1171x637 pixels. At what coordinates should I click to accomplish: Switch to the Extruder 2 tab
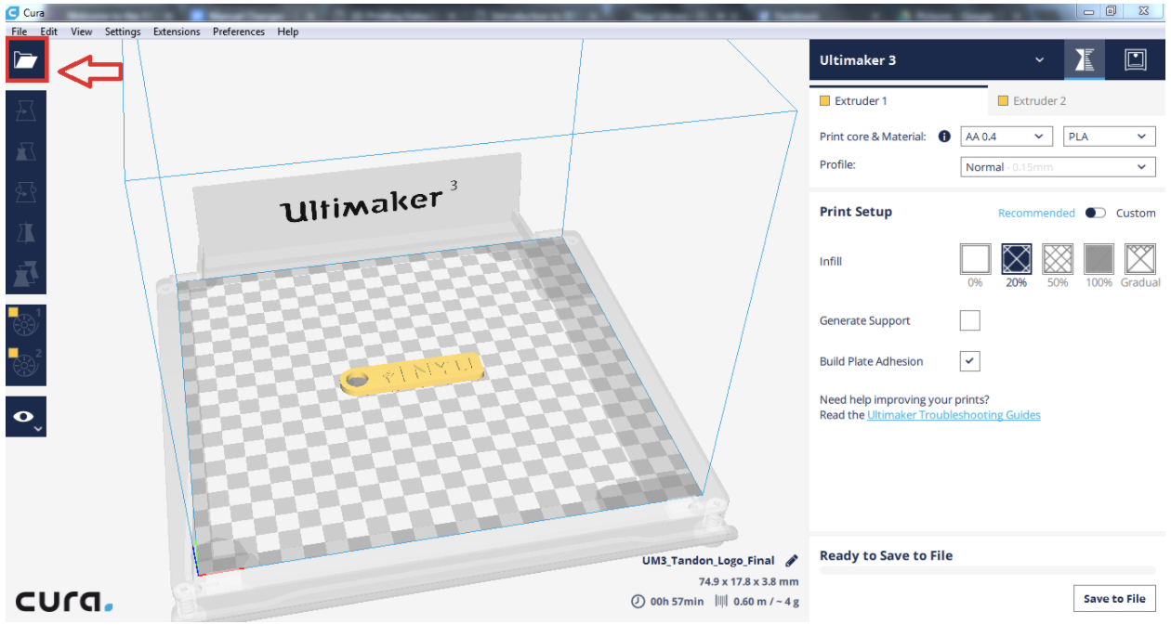tap(1077, 100)
